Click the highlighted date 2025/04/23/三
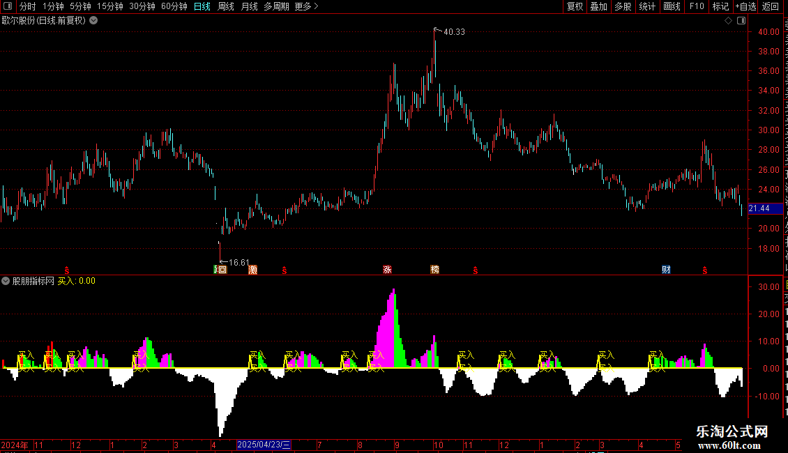Screen dimensions: 788x453 264,445
